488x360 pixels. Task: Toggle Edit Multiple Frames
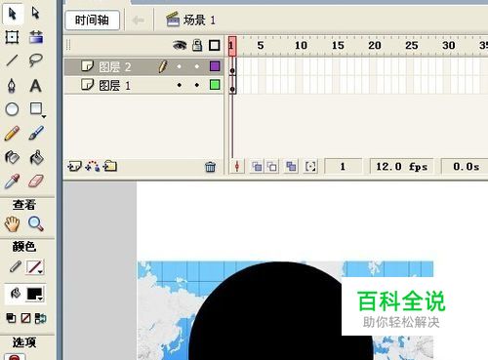(x=291, y=167)
